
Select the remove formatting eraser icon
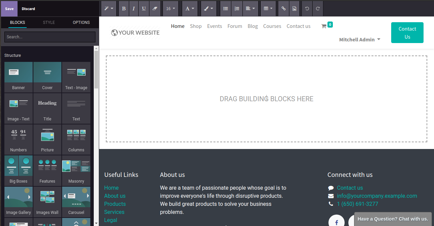point(155,8)
